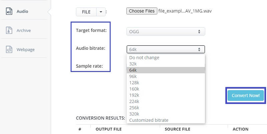Select 192k audio bitrate
This screenshot has width=267, height=134.
pos(134,95)
